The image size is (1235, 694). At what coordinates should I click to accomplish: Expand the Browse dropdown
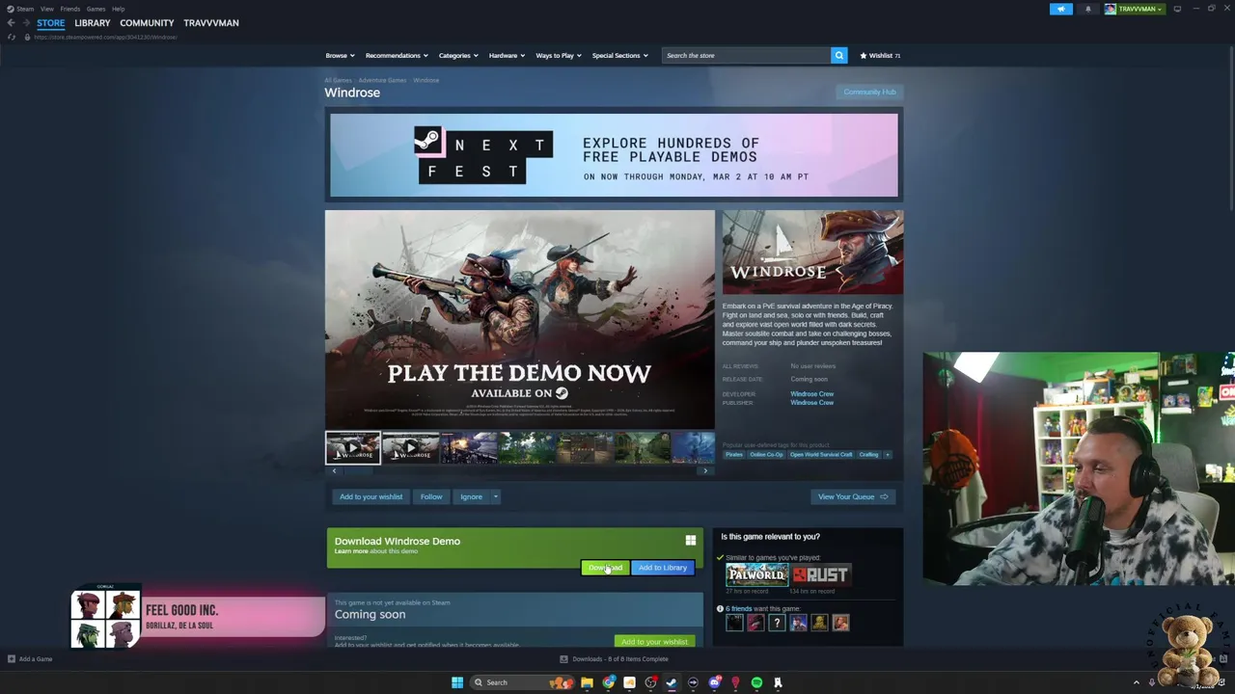click(x=340, y=56)
